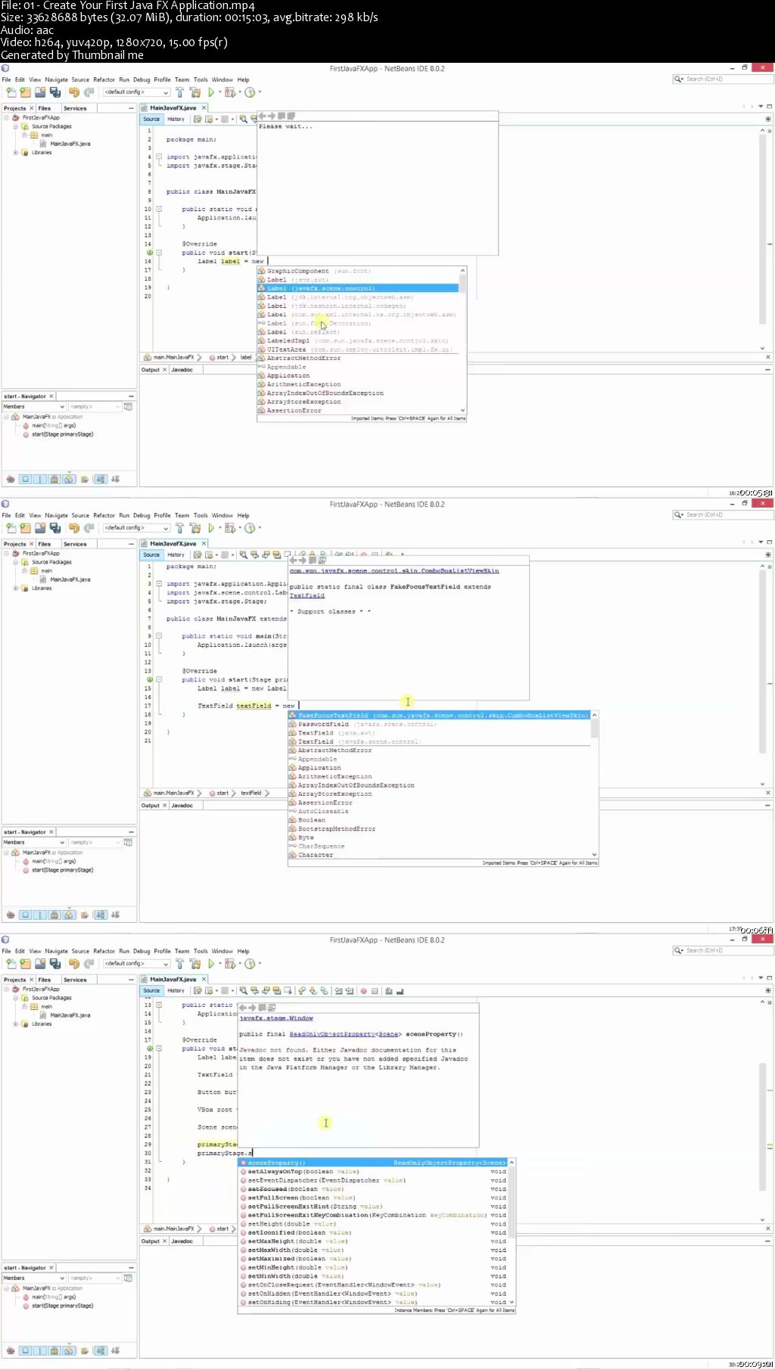Open TextField link below FakeFocusTextField declaration
775x1370 pixels.
307,595
